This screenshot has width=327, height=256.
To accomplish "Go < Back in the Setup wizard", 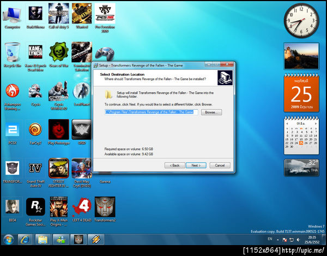I will point(174,165).
